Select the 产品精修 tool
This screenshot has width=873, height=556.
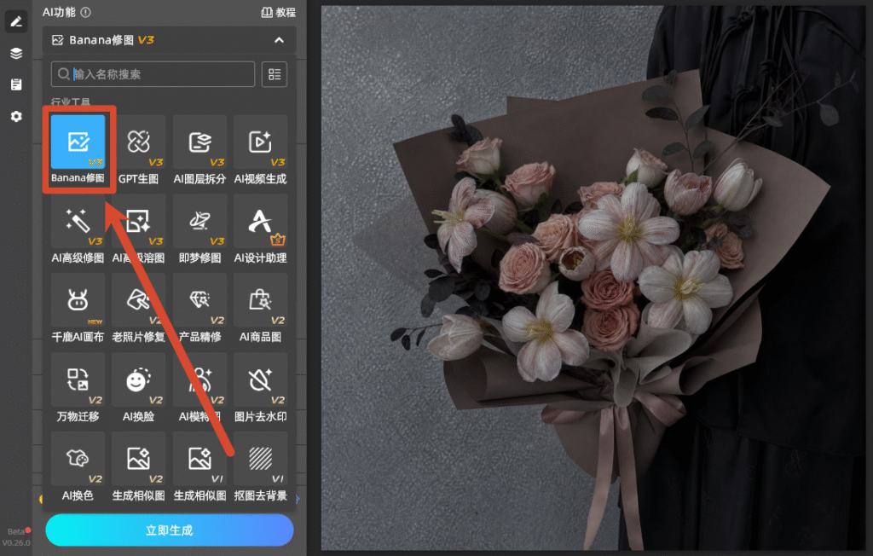tap(199, 300)
